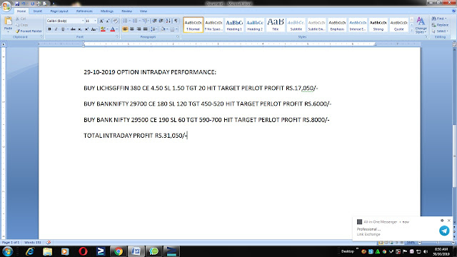Decrease paragraph indent
Image resolution: width=457 pixels, height=257 pixels.
tap(155, 21)
